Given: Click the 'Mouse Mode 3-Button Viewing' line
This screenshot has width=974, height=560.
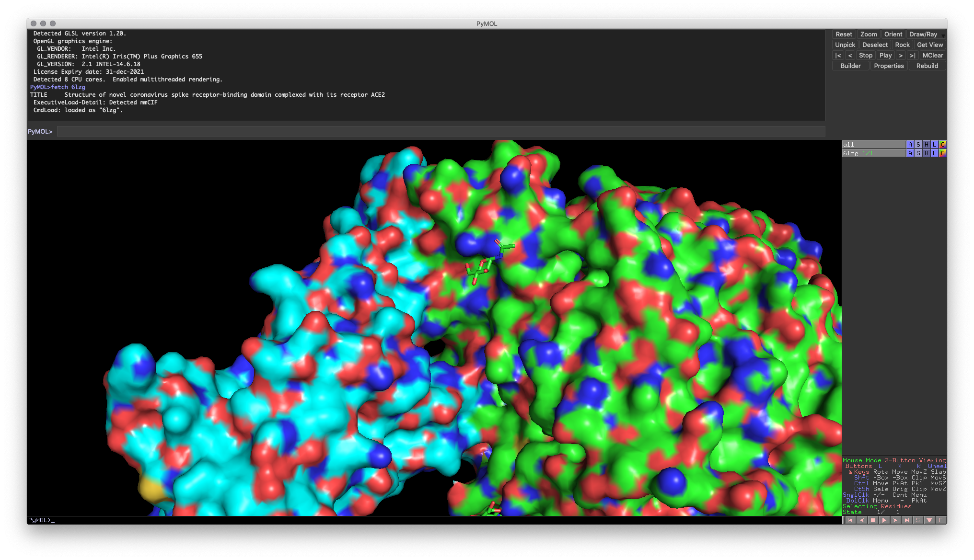Looking at the screenshot, I should click(894, 460).
